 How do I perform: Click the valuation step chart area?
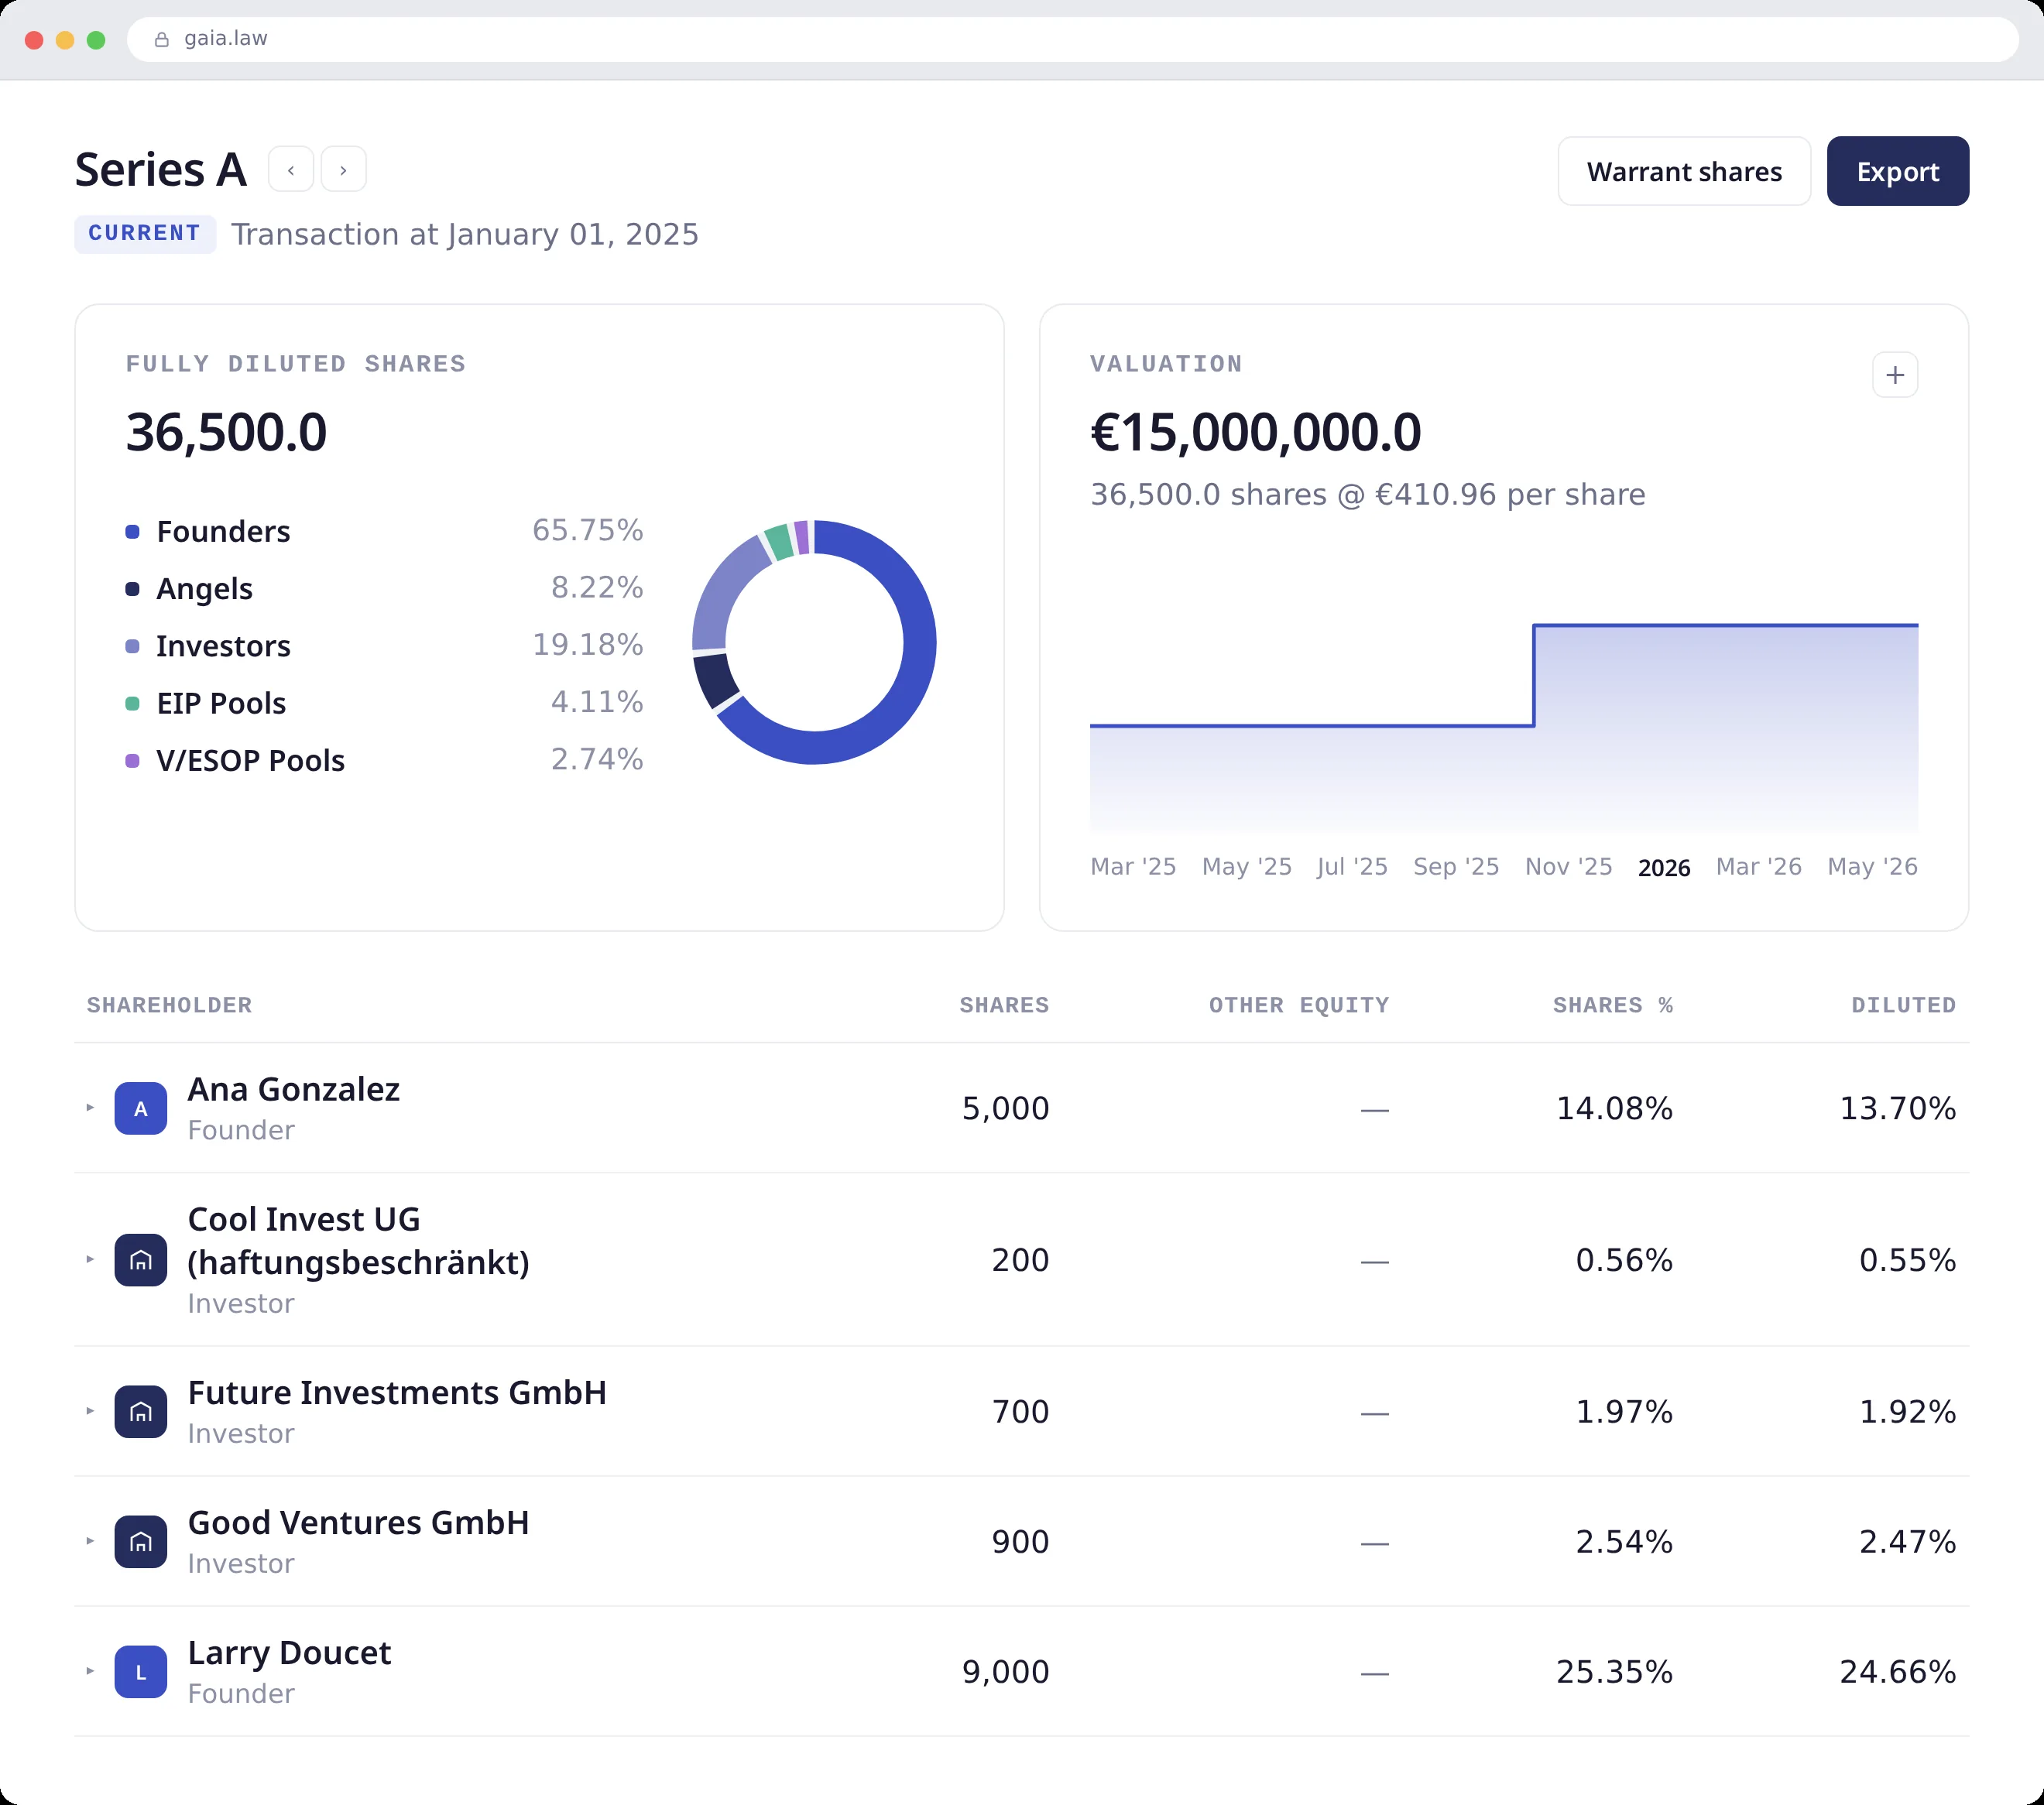coord(1504,730)
